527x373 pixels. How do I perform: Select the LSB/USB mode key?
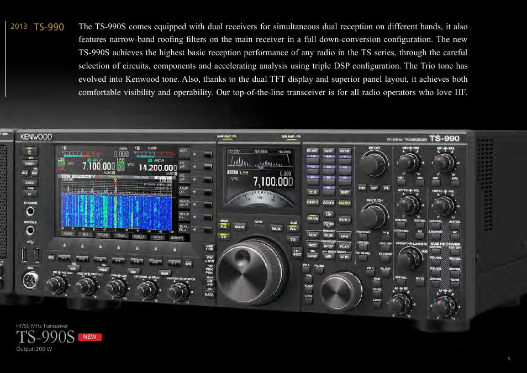coord(209,248)
